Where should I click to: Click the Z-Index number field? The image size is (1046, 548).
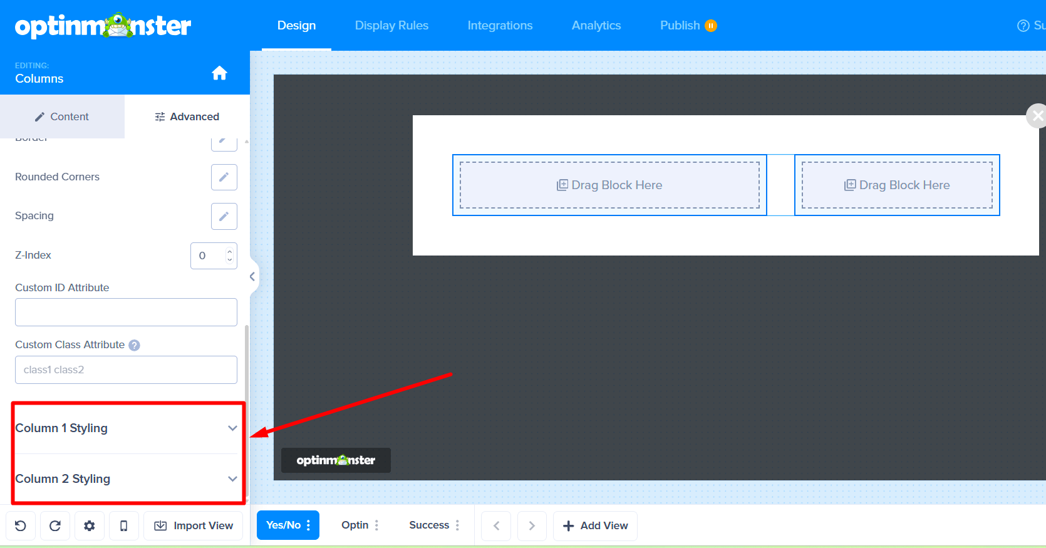pyautogui.click(x=214, y=256)
